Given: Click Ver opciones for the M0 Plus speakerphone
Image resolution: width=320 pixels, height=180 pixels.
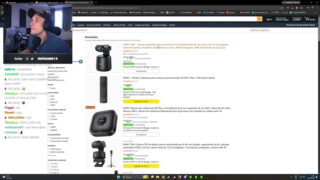Looking at the screenshot, I should (x=141, y=135).
